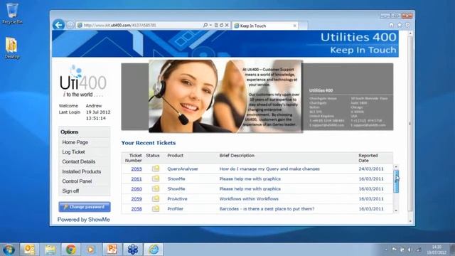Click browser page scroll up arrow
The height and width of the screenshot is (256, 455).
(410, 33)
